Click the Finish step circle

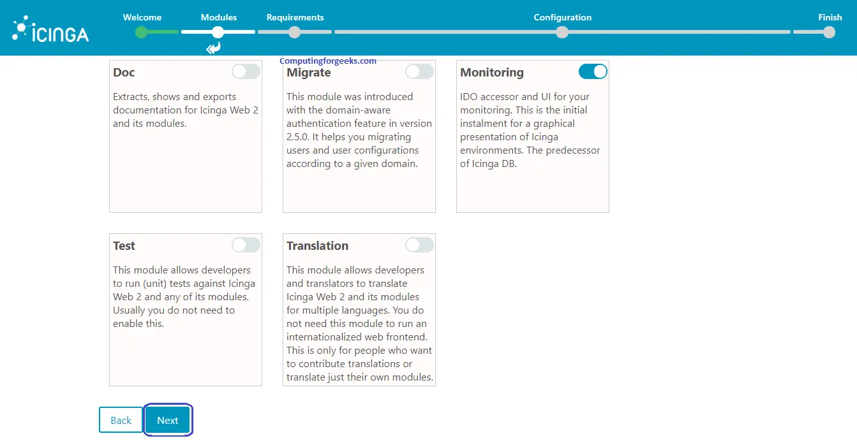(829, 32)
